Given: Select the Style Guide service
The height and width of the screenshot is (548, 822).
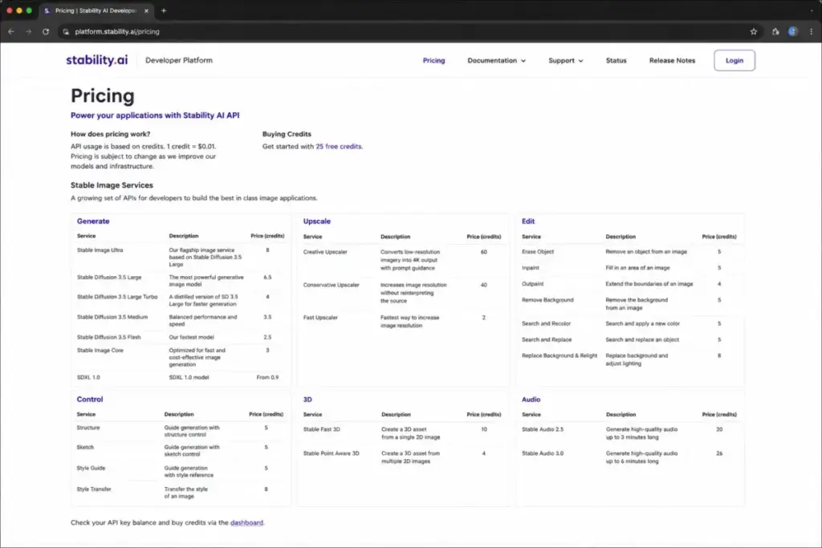Looking at the screenshot, I should point(91,468).
